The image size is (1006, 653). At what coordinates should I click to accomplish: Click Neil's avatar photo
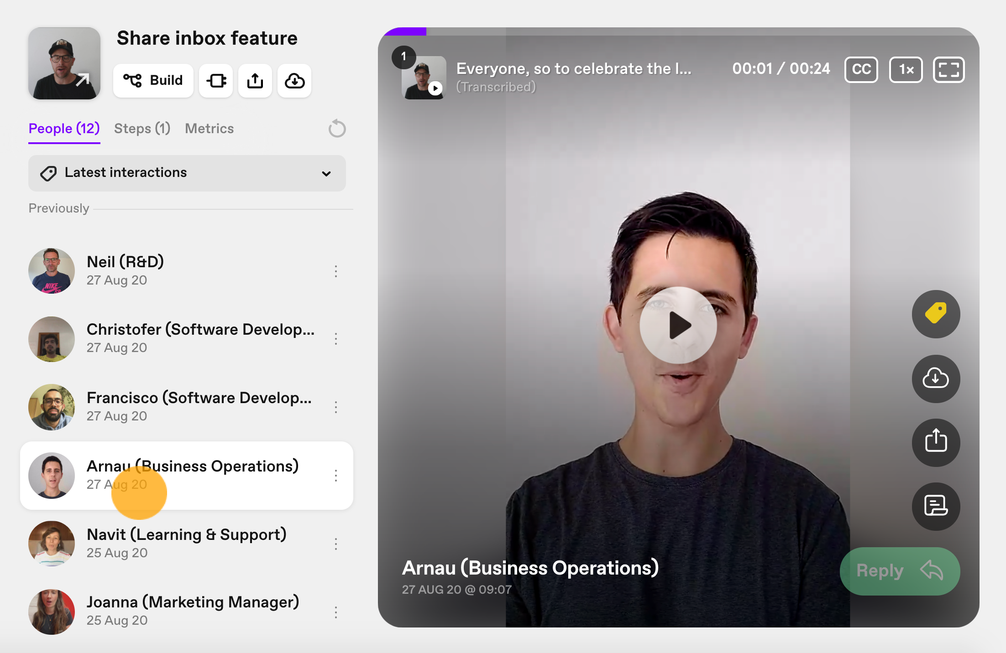[x=52, y=271]
